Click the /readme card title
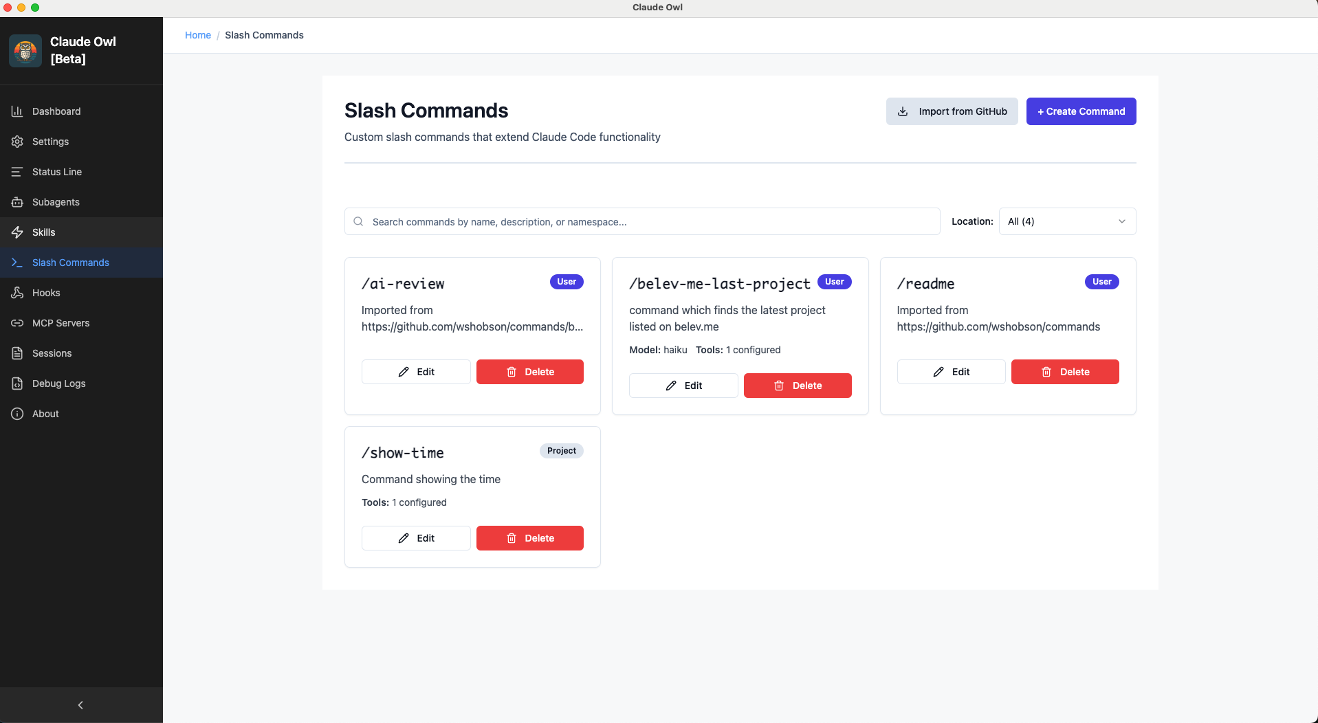The image size is (1318, 723). [925, 284]
